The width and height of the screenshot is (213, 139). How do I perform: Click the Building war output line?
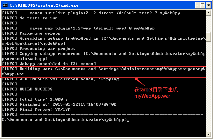tap(103, 71)
